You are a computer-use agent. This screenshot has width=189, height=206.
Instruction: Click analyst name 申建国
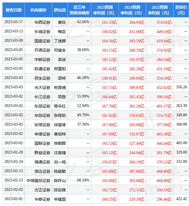coord(60,199)
